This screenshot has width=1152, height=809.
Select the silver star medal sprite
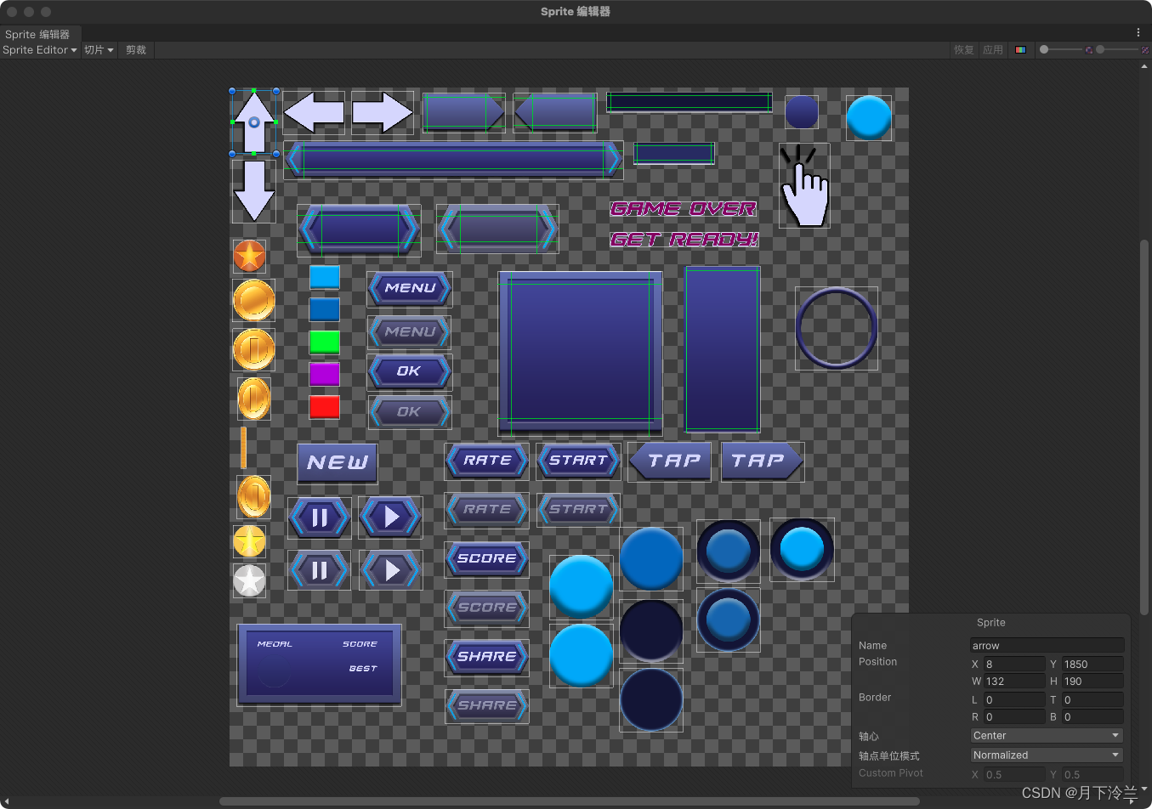[250, 581]
